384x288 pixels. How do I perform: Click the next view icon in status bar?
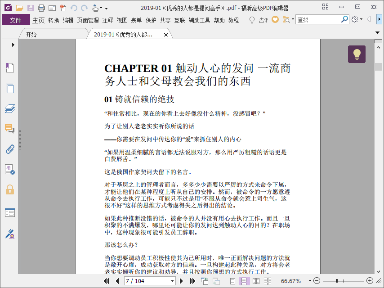tap(216, 281)
